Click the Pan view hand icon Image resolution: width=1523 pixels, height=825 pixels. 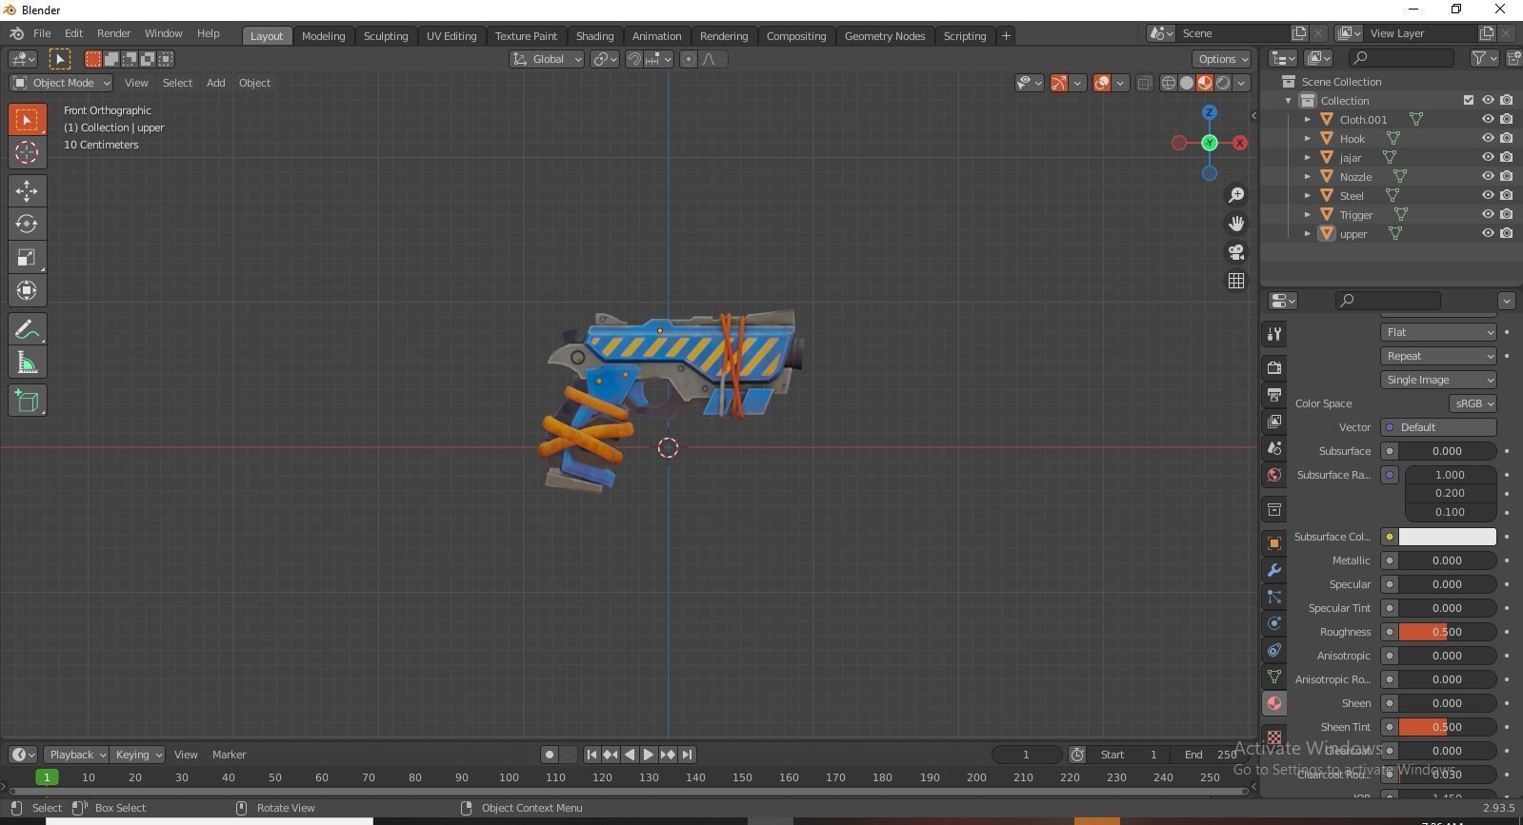pos(1236,224)
